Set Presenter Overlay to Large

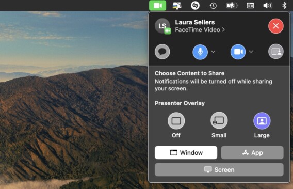pos(262,121)
